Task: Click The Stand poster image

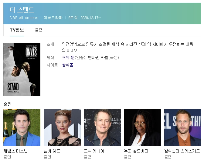Action: (22, 69)
